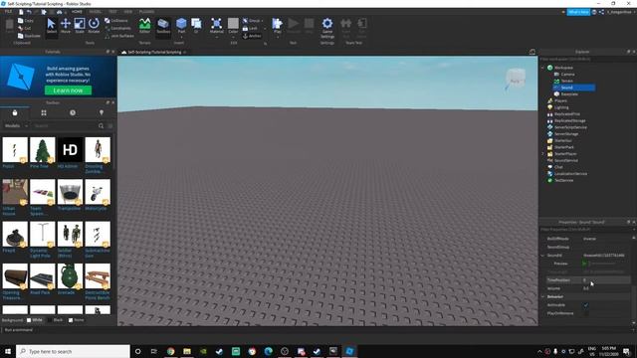Activate the Scale tool
Screen dimensions: 637x358
point(80,27)
